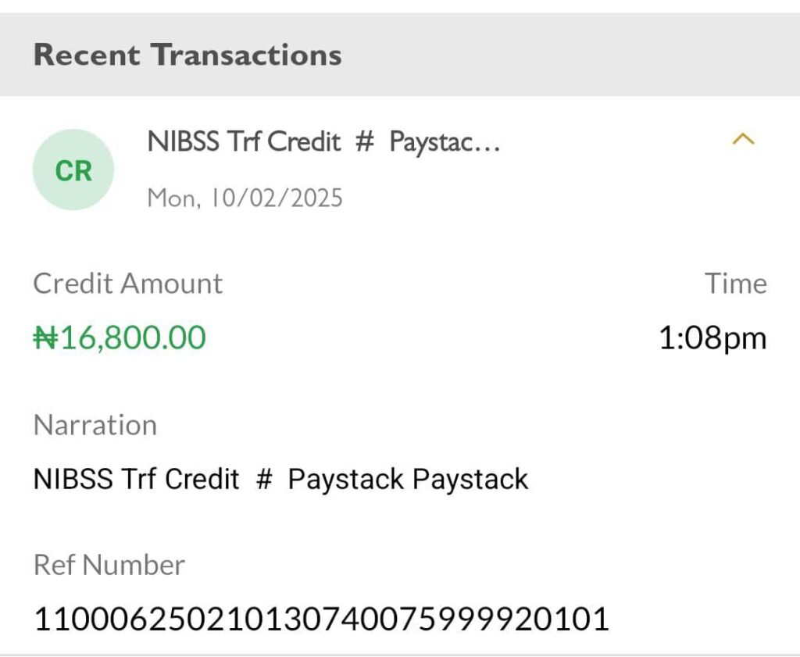Click the ₦16,800.00 credit amount

[120, 337]
